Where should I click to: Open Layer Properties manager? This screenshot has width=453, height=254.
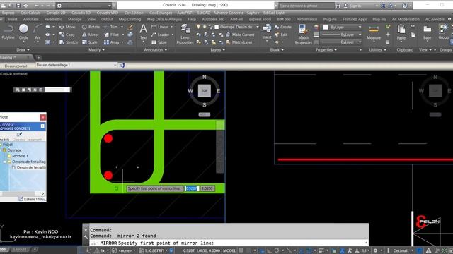(185, 34)
